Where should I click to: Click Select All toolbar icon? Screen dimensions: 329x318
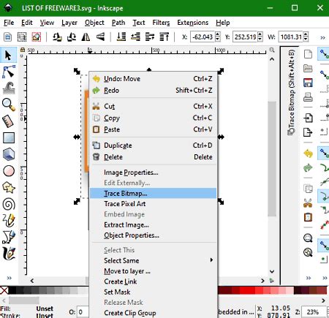[7, 37]
